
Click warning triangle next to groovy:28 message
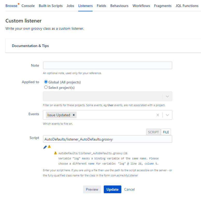(55, 153)
